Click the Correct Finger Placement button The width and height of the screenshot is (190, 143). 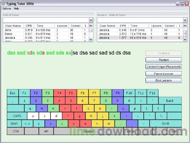coord(164,67)
